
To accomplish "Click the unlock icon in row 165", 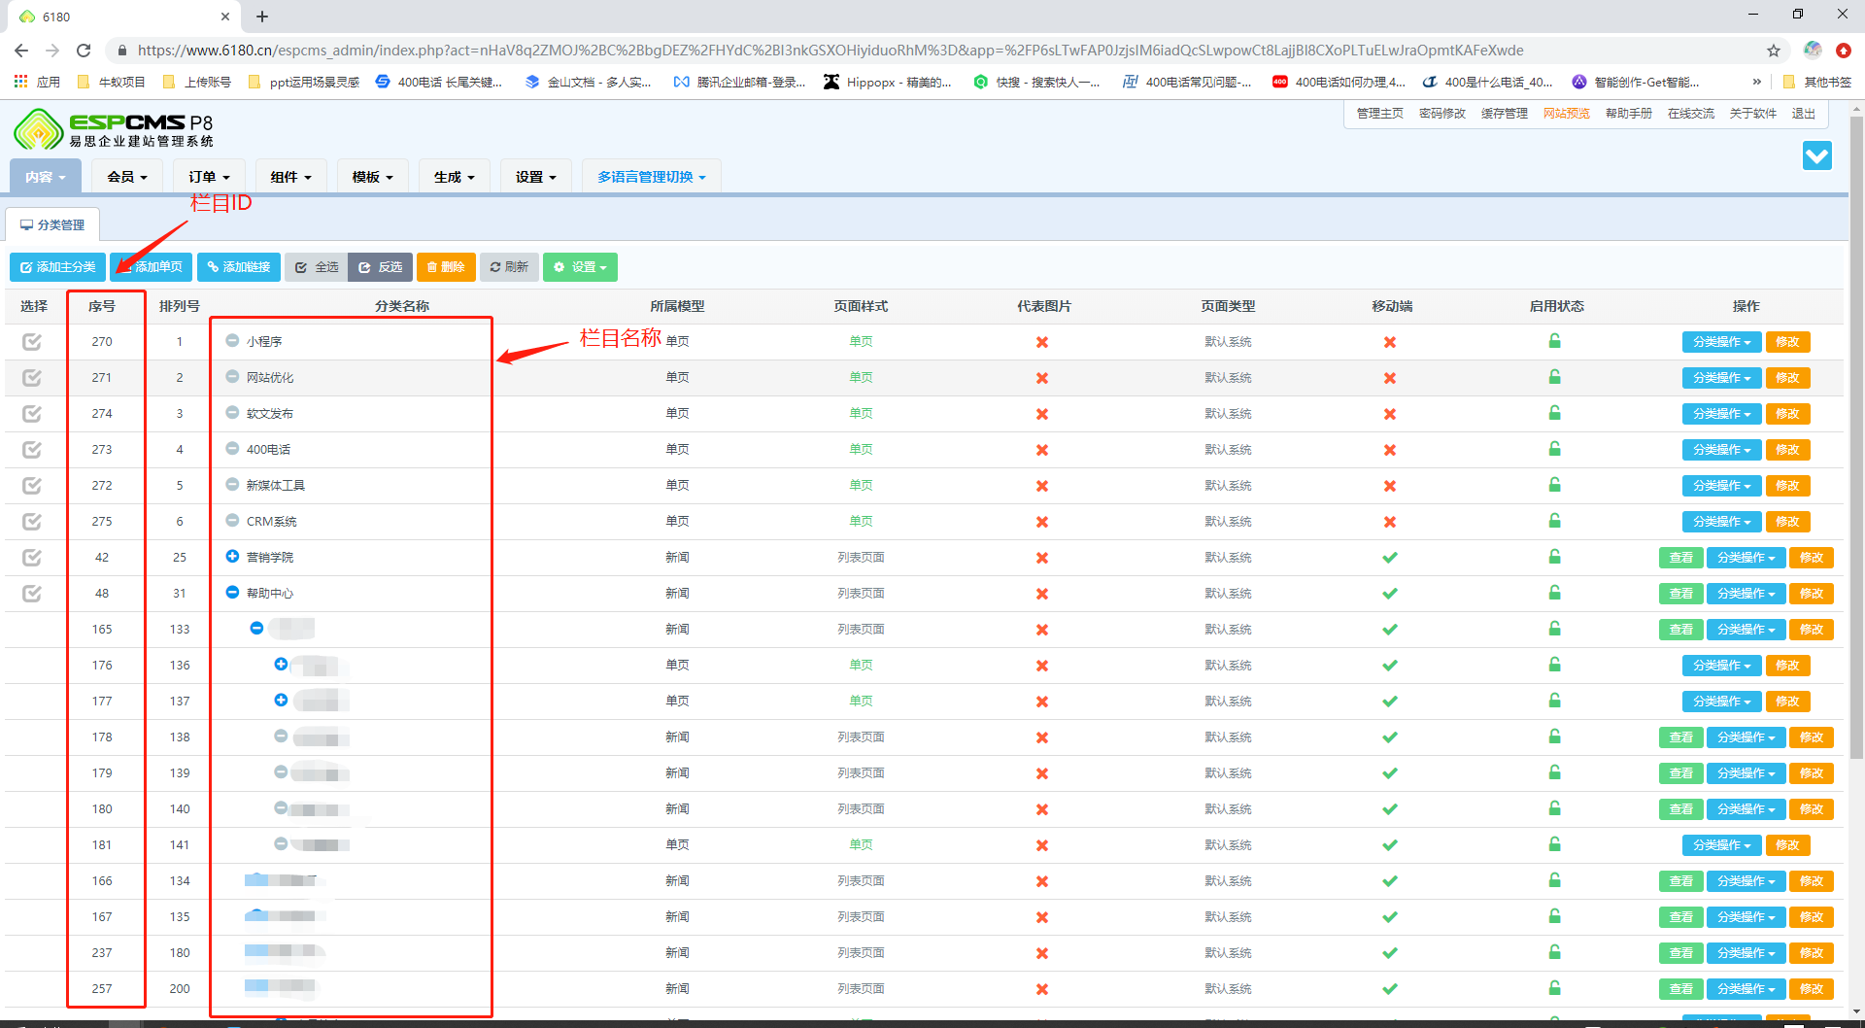I will [1554, 629].
